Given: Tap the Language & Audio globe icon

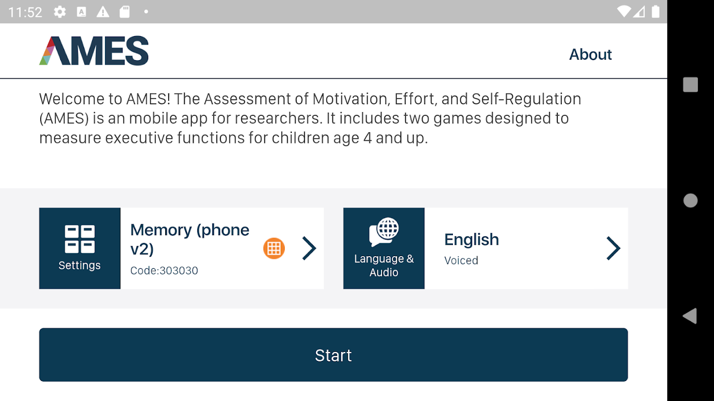Looking at the screenshot, I should (384, 233).
